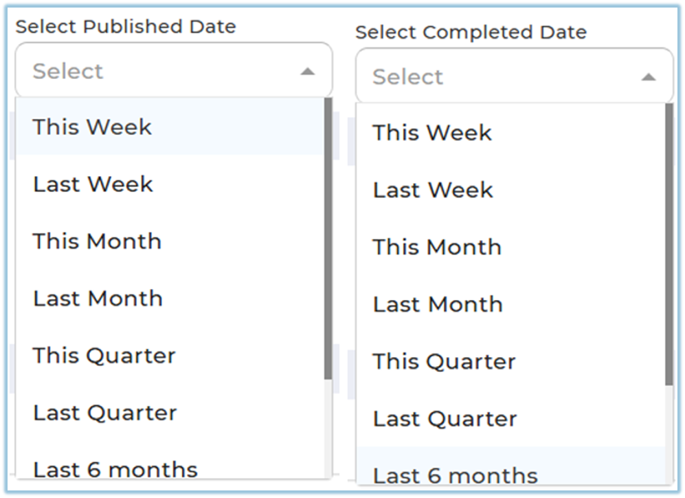The height and width of the screenshot is (498, 685).
Task: Pick This Month in Published Date list
Action: point(98,241)
